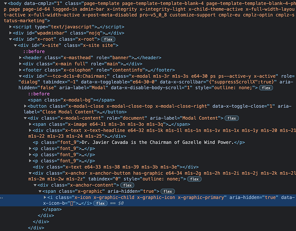Expand the script text/javascript node

11,27
